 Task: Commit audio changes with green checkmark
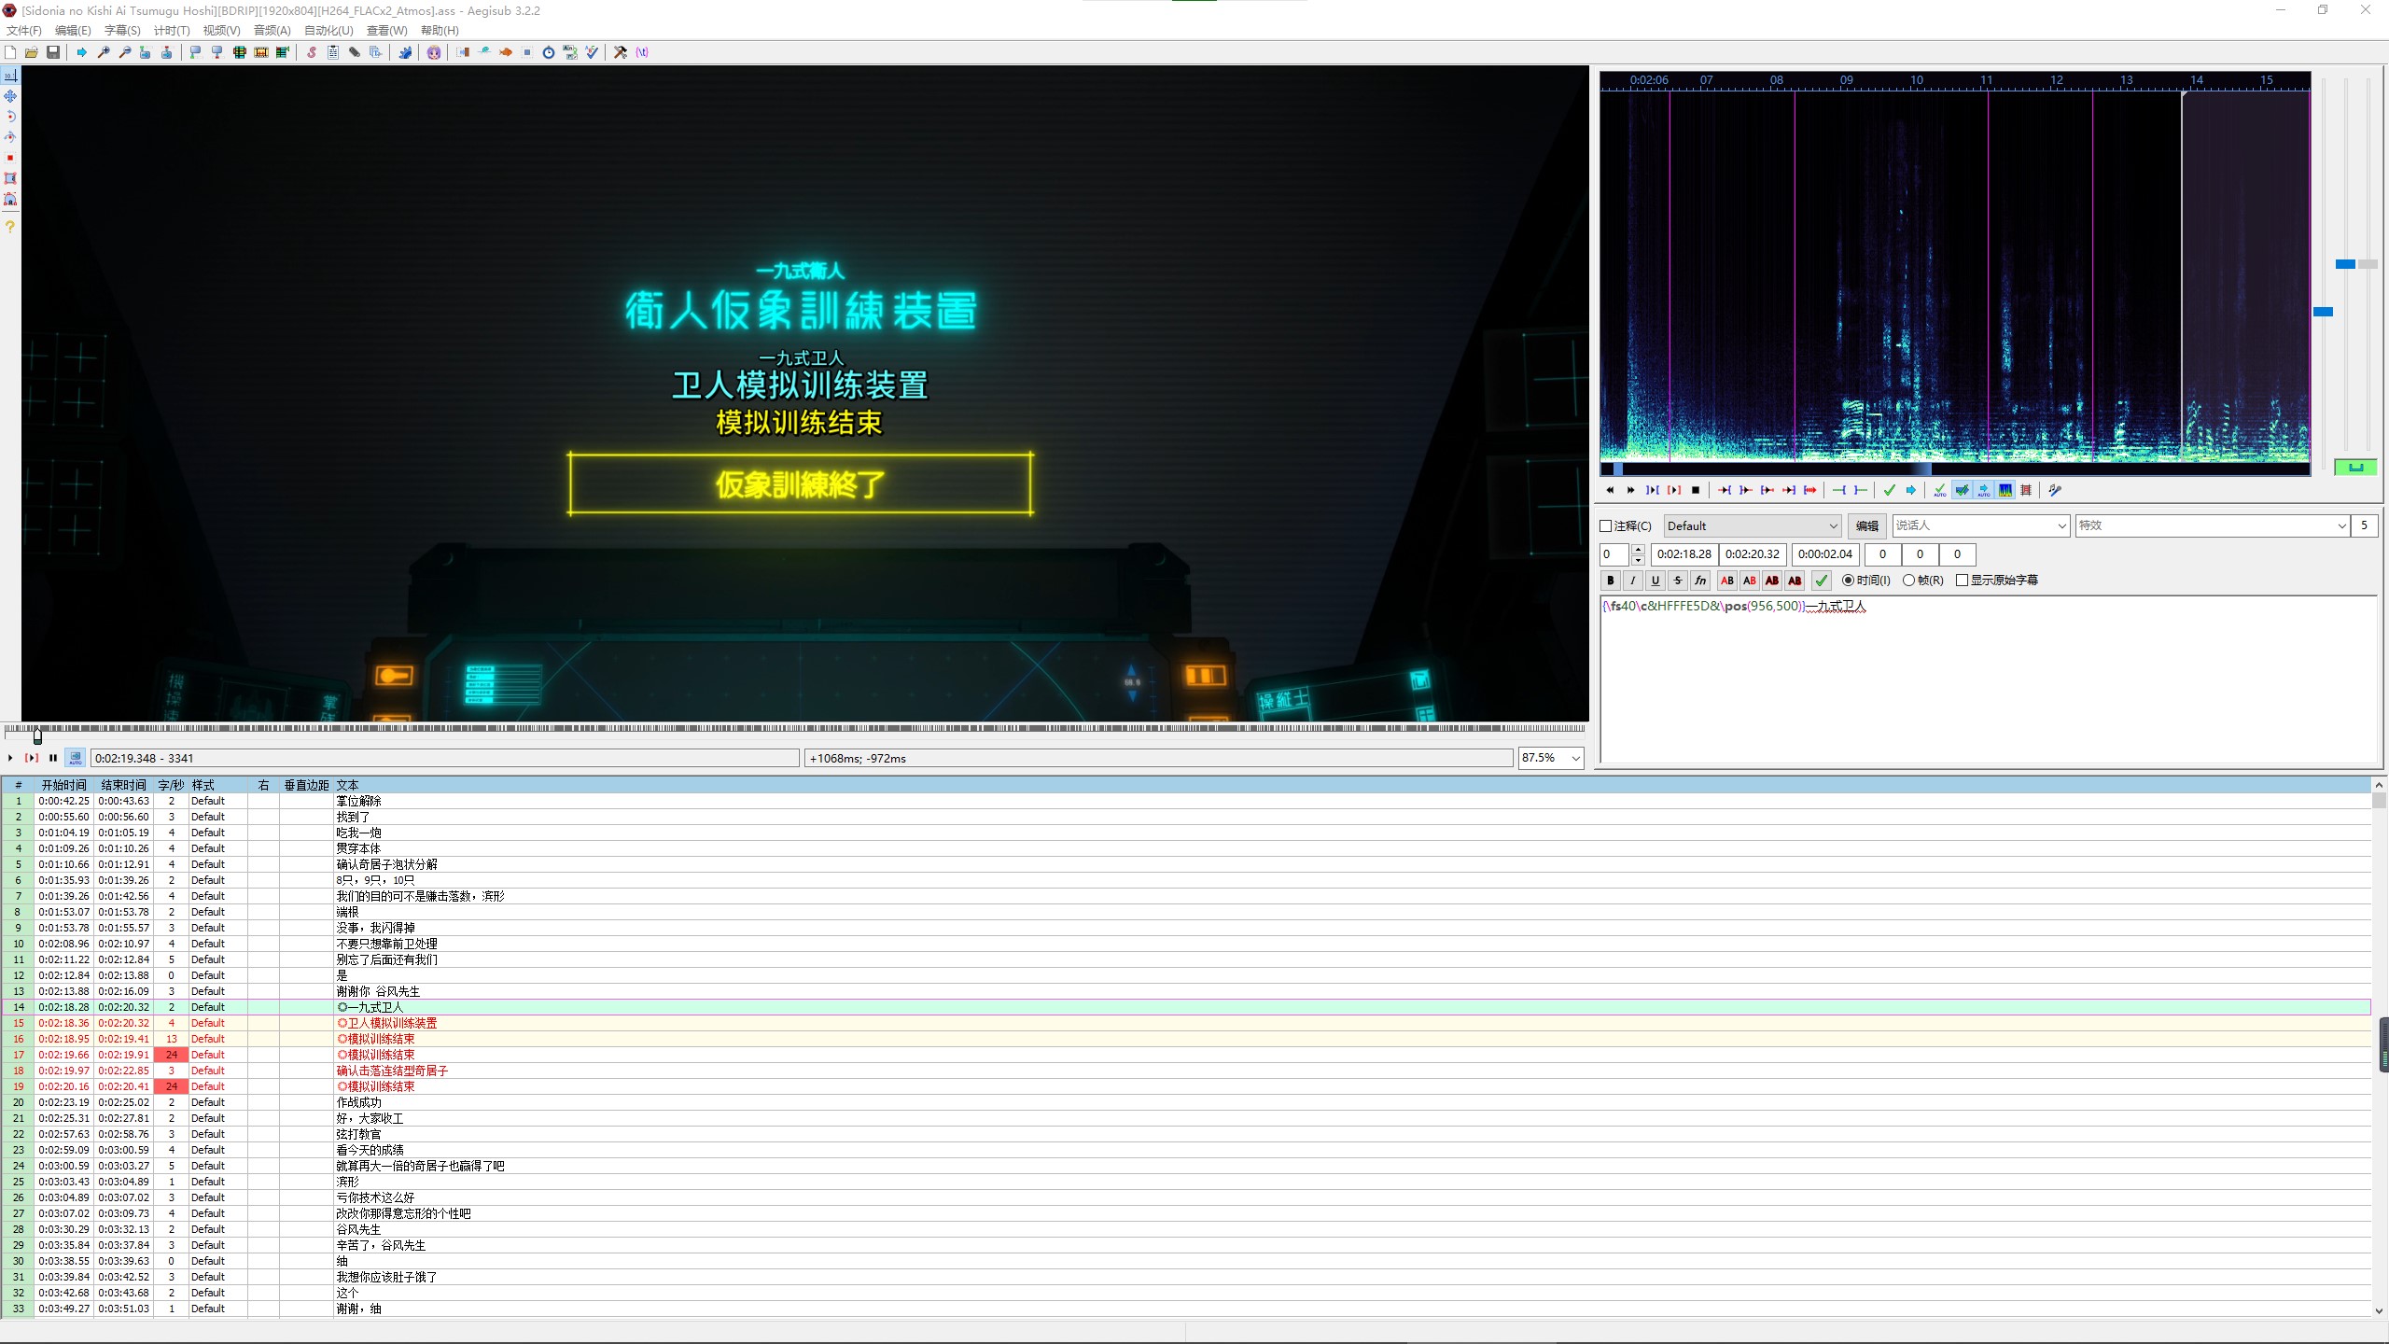pyautogui.click(x=1890, y=490)
